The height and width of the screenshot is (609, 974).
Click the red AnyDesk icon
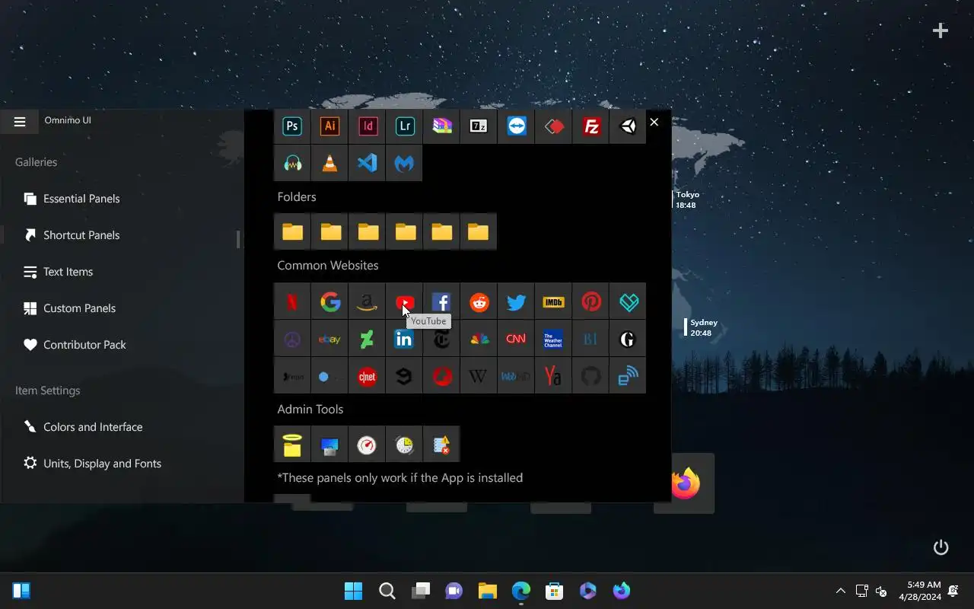(x=554, y=126)
